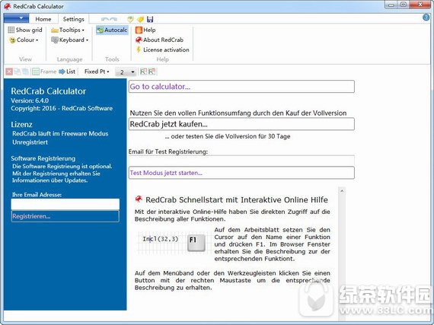This screenshot has height=325, width=434.
Task: Expand the Fixed Pt number format dropdown
Action: [x=97, y=72]
